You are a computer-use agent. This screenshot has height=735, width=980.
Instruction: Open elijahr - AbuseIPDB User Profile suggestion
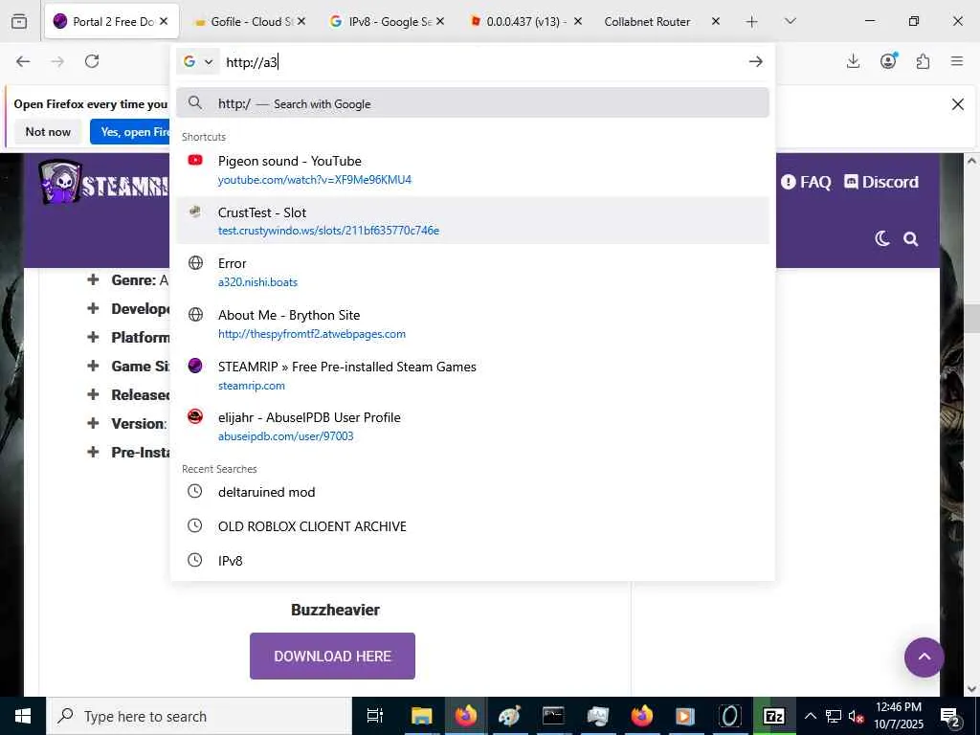pos(473,426)
